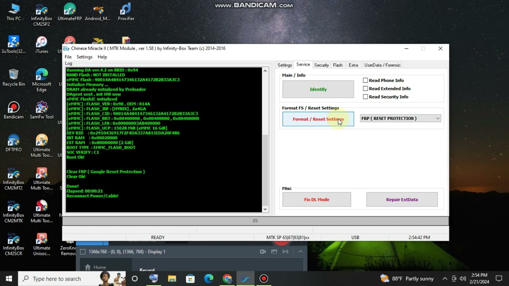This screenshot has height=286, width=509.
Task: Launch UltimateFRP desktop shortcut
Action: [70, 12]
